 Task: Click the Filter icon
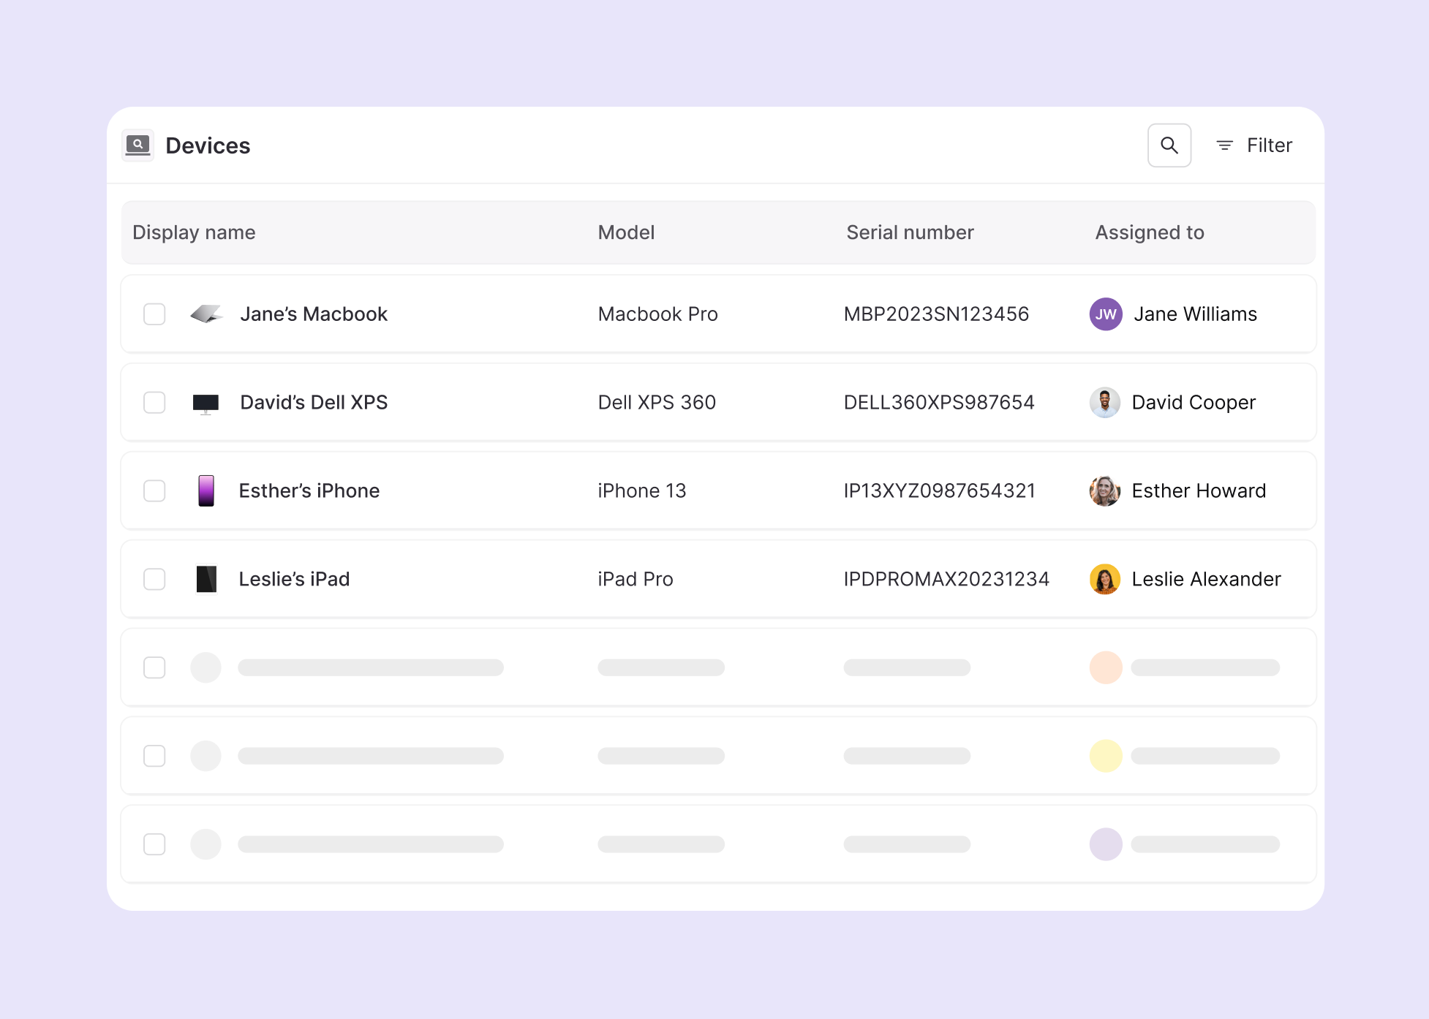pyautogui.click(x=1223, y=145)
